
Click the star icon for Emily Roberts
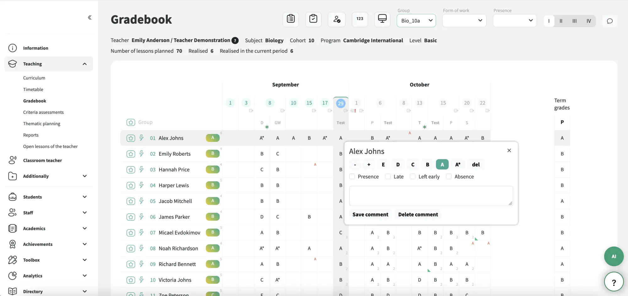pyautogui.click(x=131, y=154)
